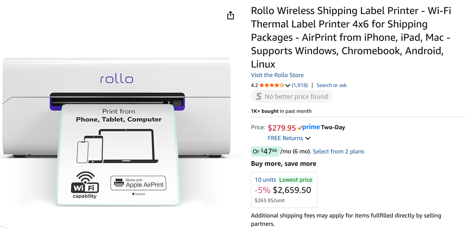
Task: Click the S price-check badge icon
Action: 258,96
